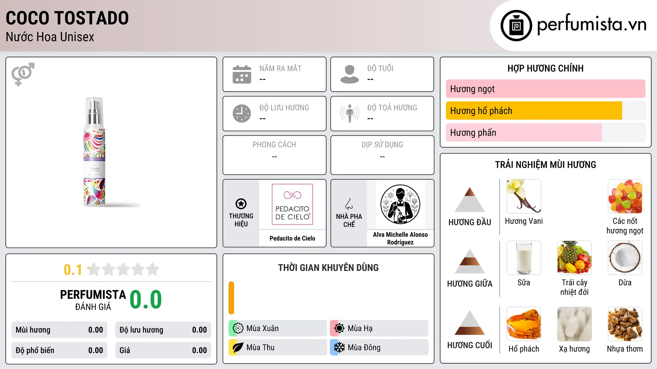Click the person icon for age group

click(x=350, y=74)
